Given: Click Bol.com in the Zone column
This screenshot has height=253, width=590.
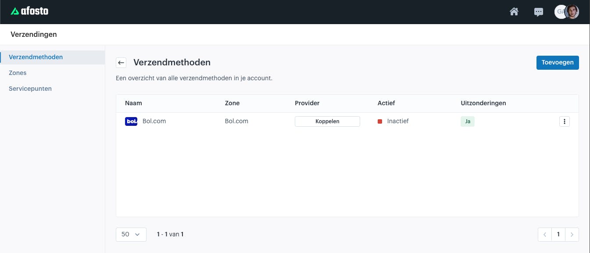Looking at the screenshot, I should click(236, 121).
